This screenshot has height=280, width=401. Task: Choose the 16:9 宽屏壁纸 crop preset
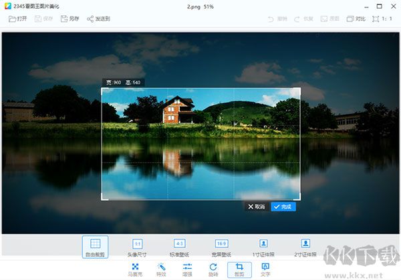[221, 247]
